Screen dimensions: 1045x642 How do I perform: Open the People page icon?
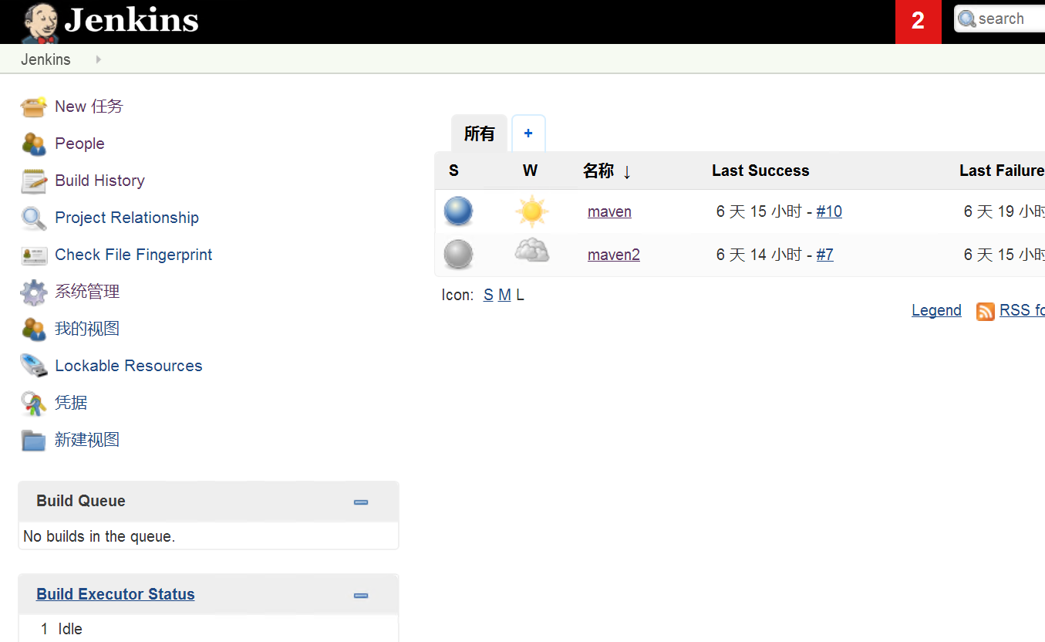(x=33, y=144)
